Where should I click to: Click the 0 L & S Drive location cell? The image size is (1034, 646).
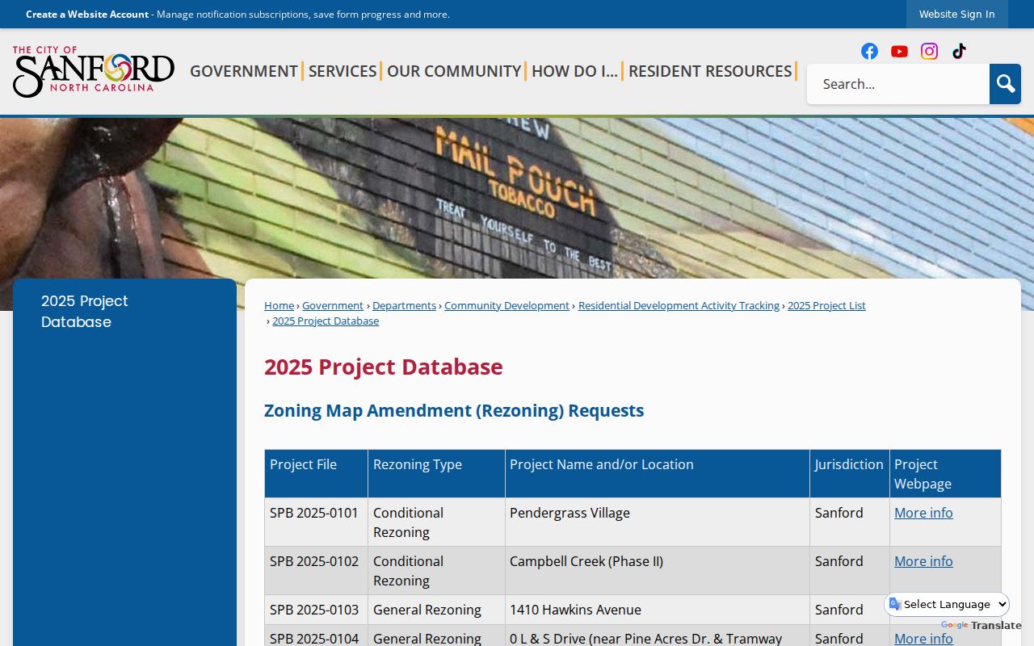[x=657, y=636]
